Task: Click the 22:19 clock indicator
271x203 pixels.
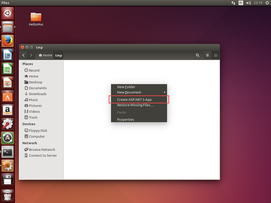Action: 258,3
